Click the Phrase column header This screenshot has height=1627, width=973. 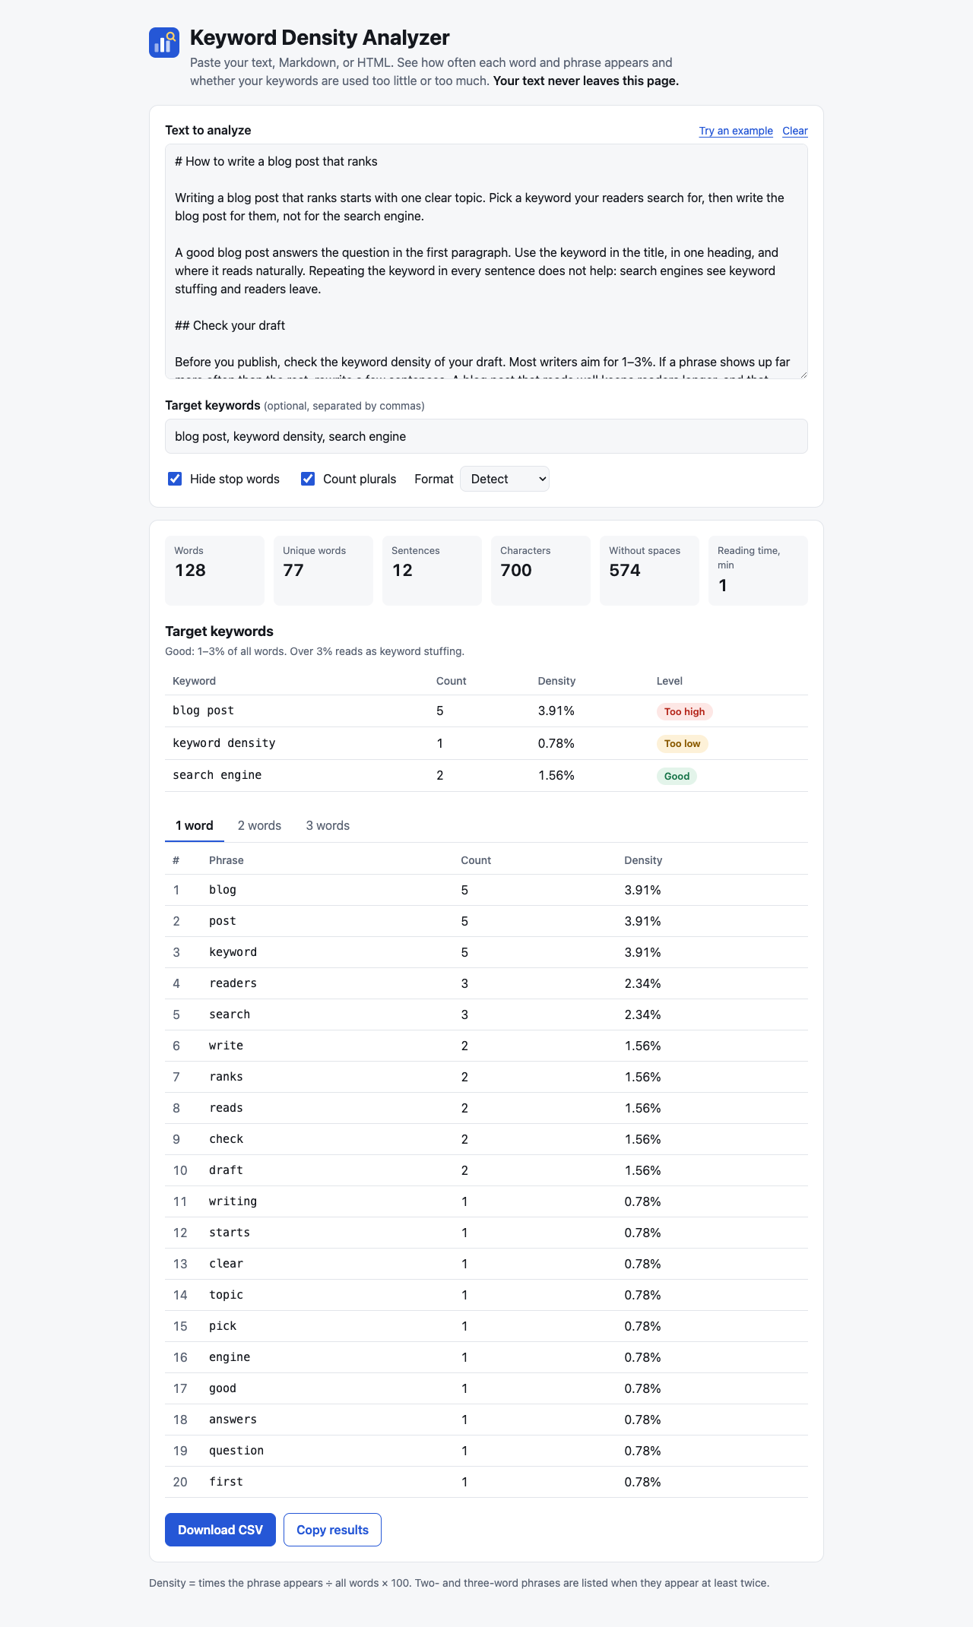point(227,860)
